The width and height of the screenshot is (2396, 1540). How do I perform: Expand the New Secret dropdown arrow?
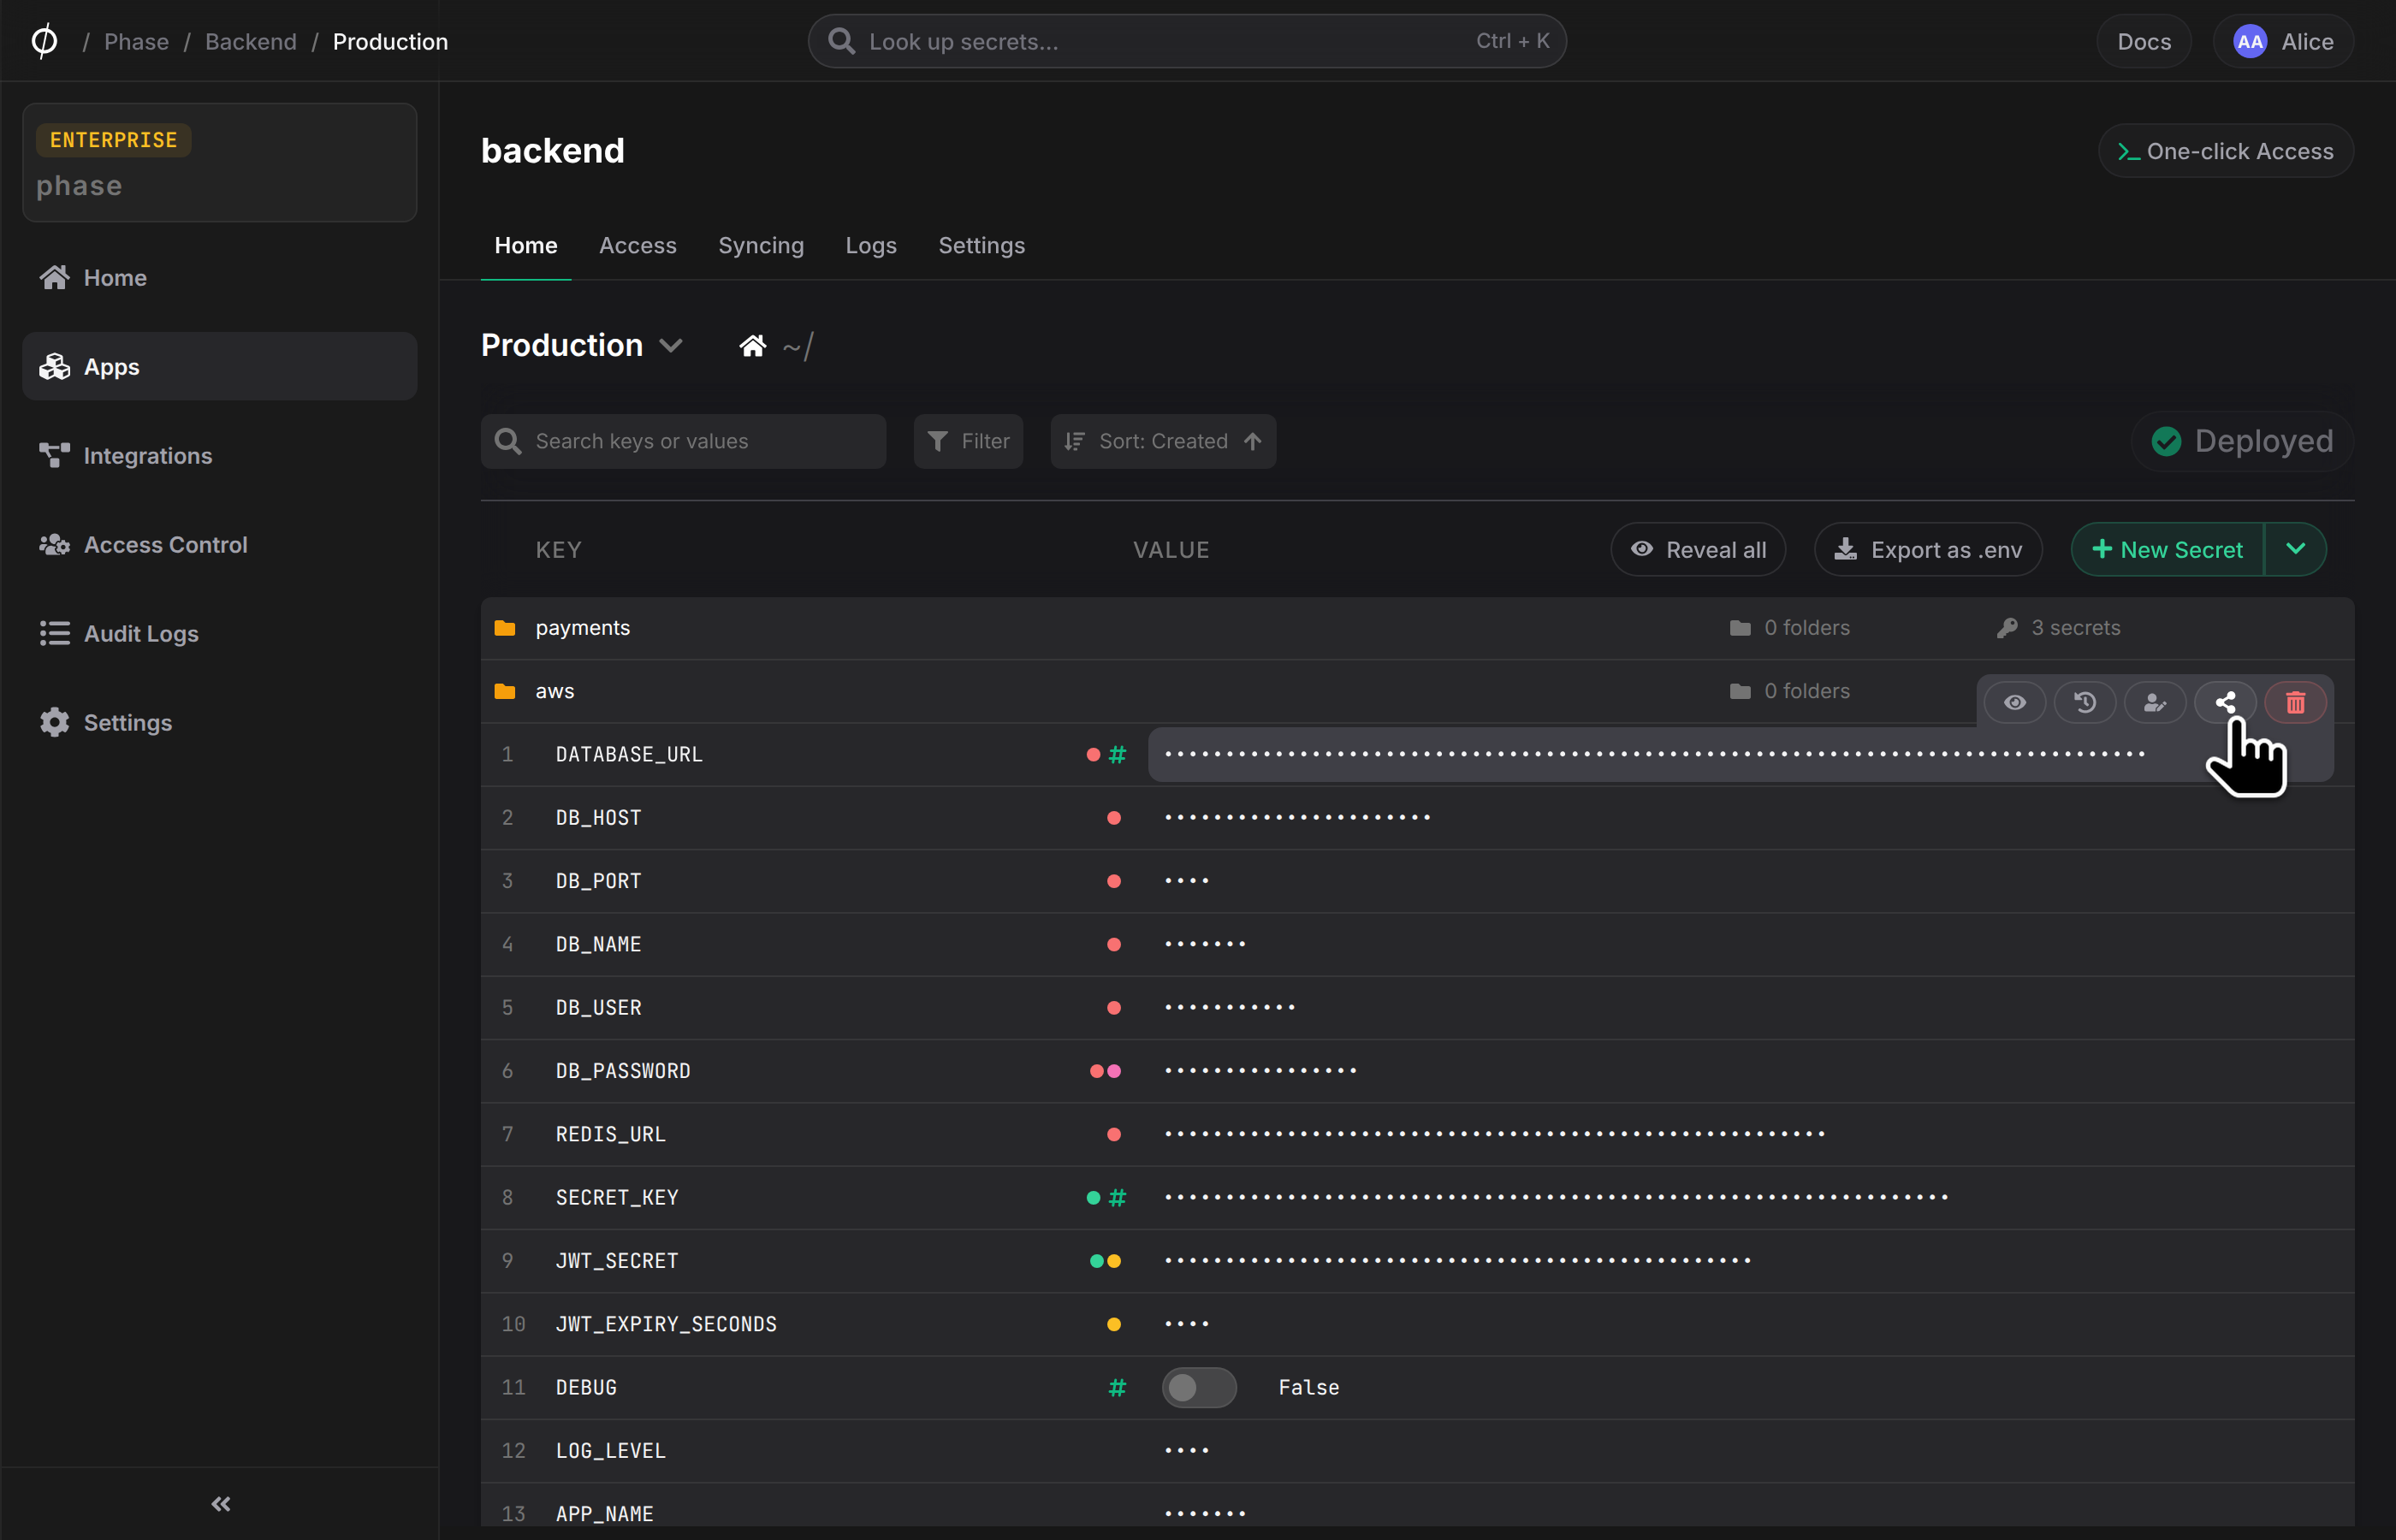[x=2296, y=549]
